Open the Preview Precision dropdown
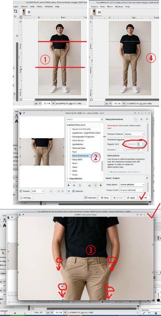 [x=134, y=134]
